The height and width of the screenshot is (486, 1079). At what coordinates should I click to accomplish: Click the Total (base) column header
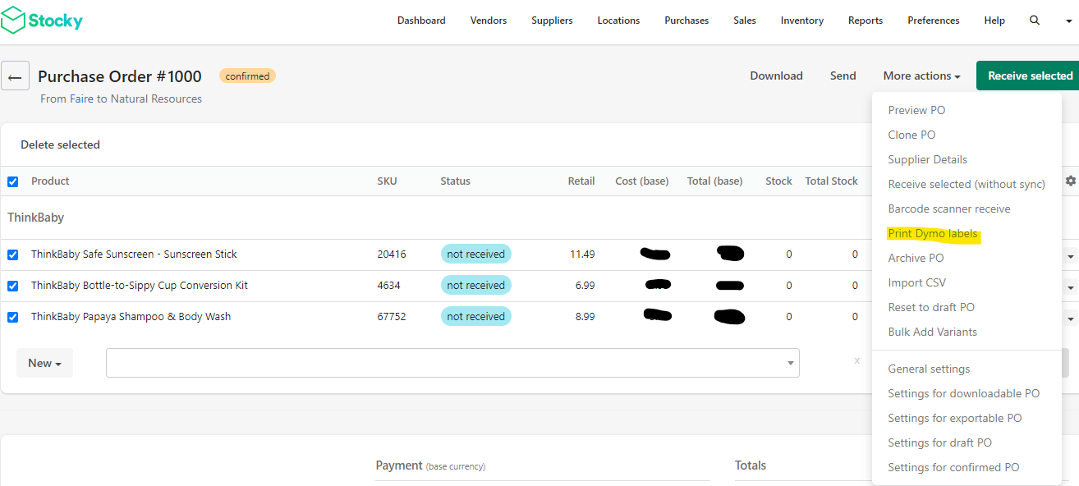point(715,181)
